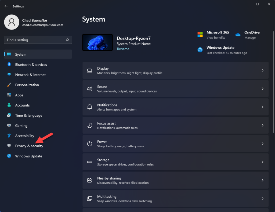Open the Display settings row
This screenshot has width=275, height=212.
click(175, 70)
